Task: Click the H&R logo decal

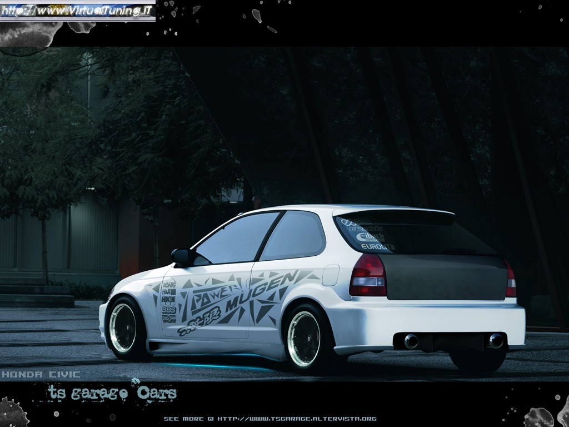Action: tap(169, 291)
